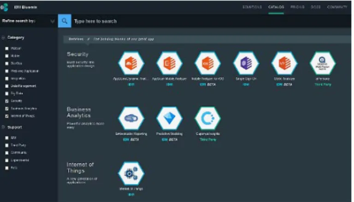The height and width of the screenshot is (202, 354).
Task: Uncheck the Security category filter
Action: coord(7,101)
